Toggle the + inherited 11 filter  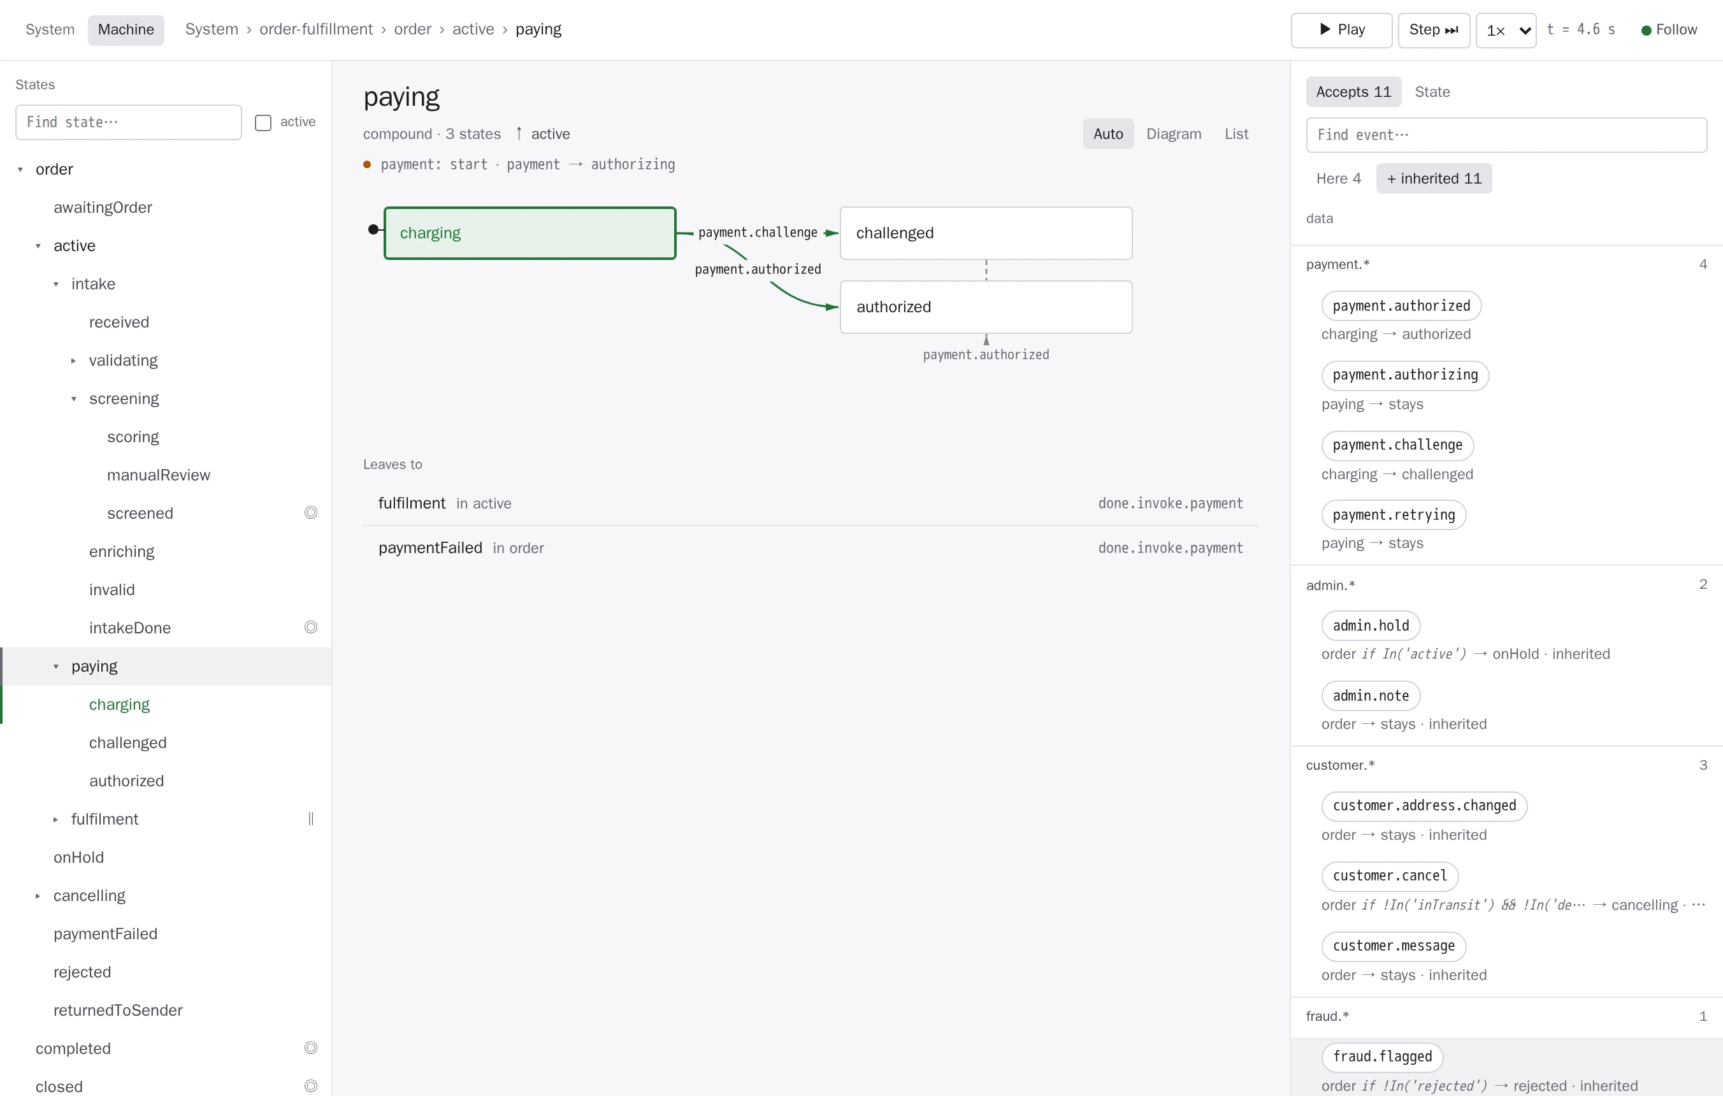click(x=1434, y=179)
